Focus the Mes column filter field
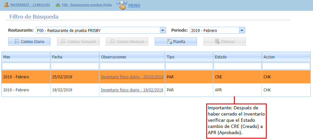 pos(26,66)
